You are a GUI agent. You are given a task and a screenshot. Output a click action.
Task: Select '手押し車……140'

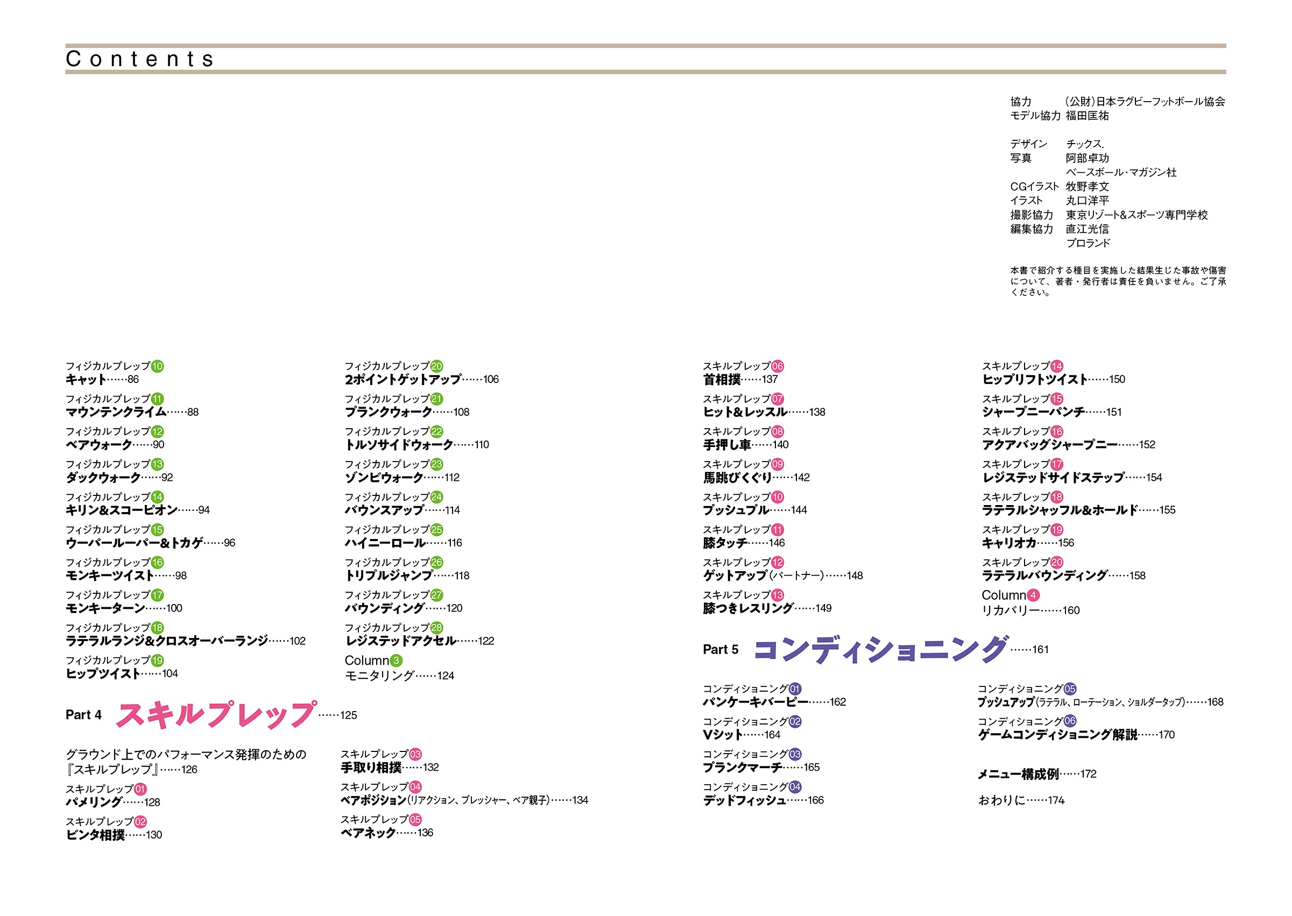[x=745, y=444]
